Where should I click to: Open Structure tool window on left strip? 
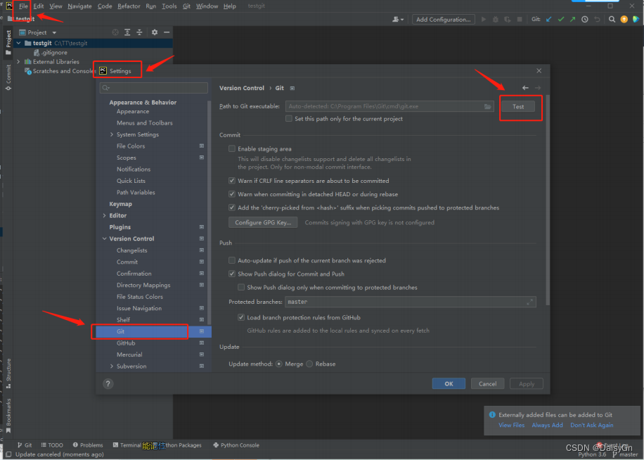8,373
